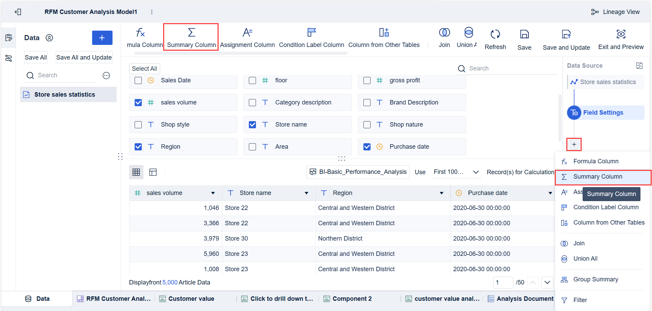Open Lineage View
The image size is (652, 311).
pos(615,12)
